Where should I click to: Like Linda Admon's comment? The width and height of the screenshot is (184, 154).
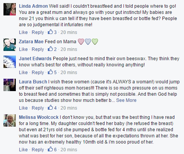coord(23,32)
